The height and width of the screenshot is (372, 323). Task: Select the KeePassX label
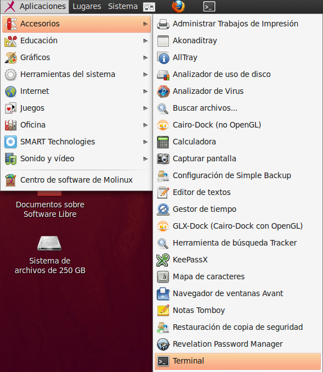coord(190,260)
